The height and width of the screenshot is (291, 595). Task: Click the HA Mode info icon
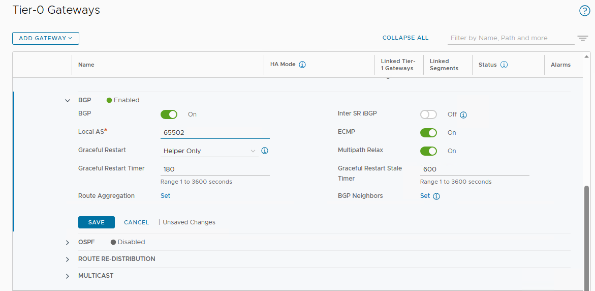point(302,65)
